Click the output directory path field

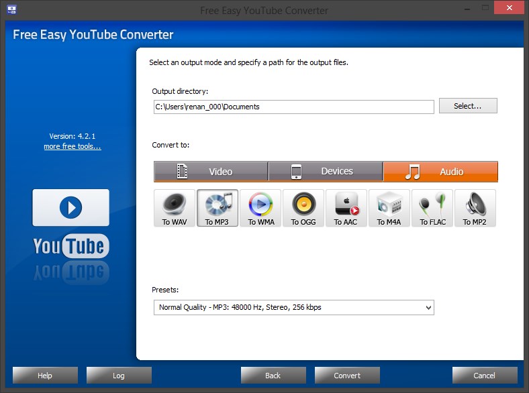[294, 107]
